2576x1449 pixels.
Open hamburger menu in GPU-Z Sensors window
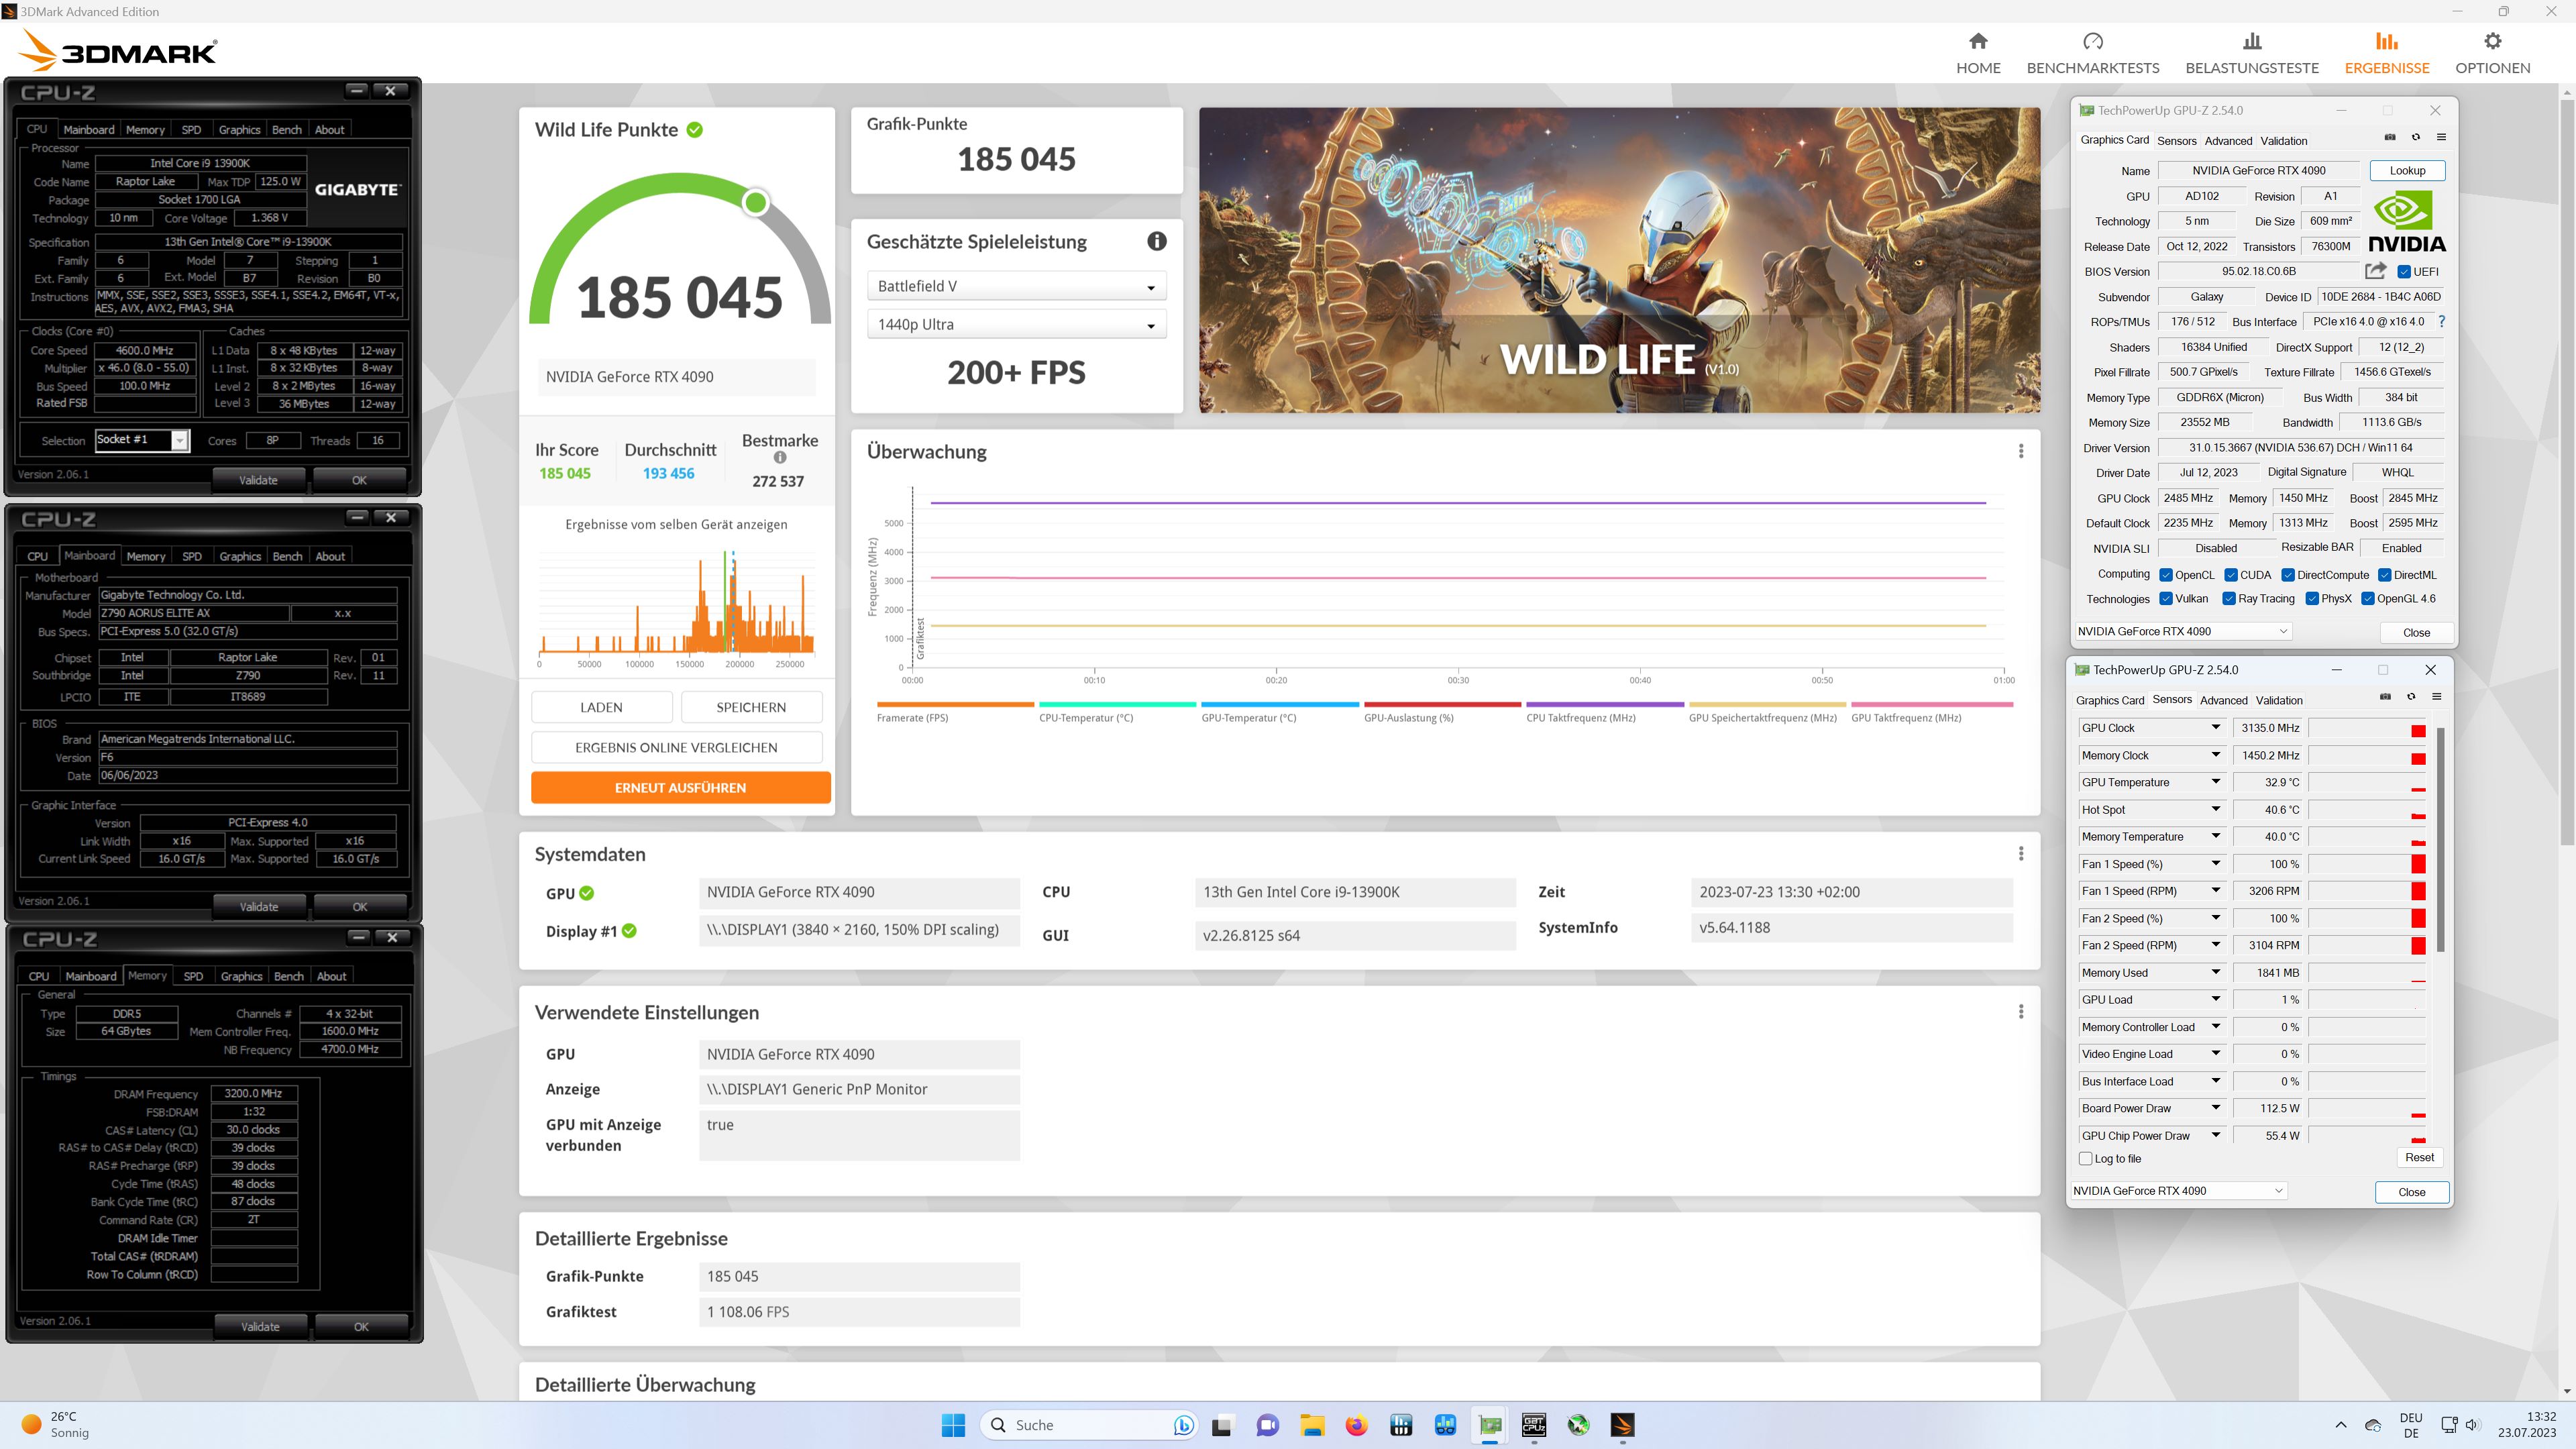pos(2437,697)
